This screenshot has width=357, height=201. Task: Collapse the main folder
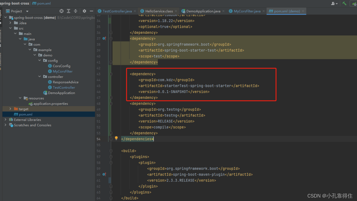[15, 34]
